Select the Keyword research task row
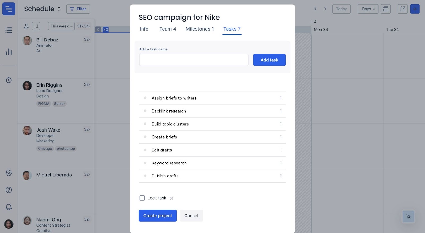425x233 pixels. (x=169, y=163)
